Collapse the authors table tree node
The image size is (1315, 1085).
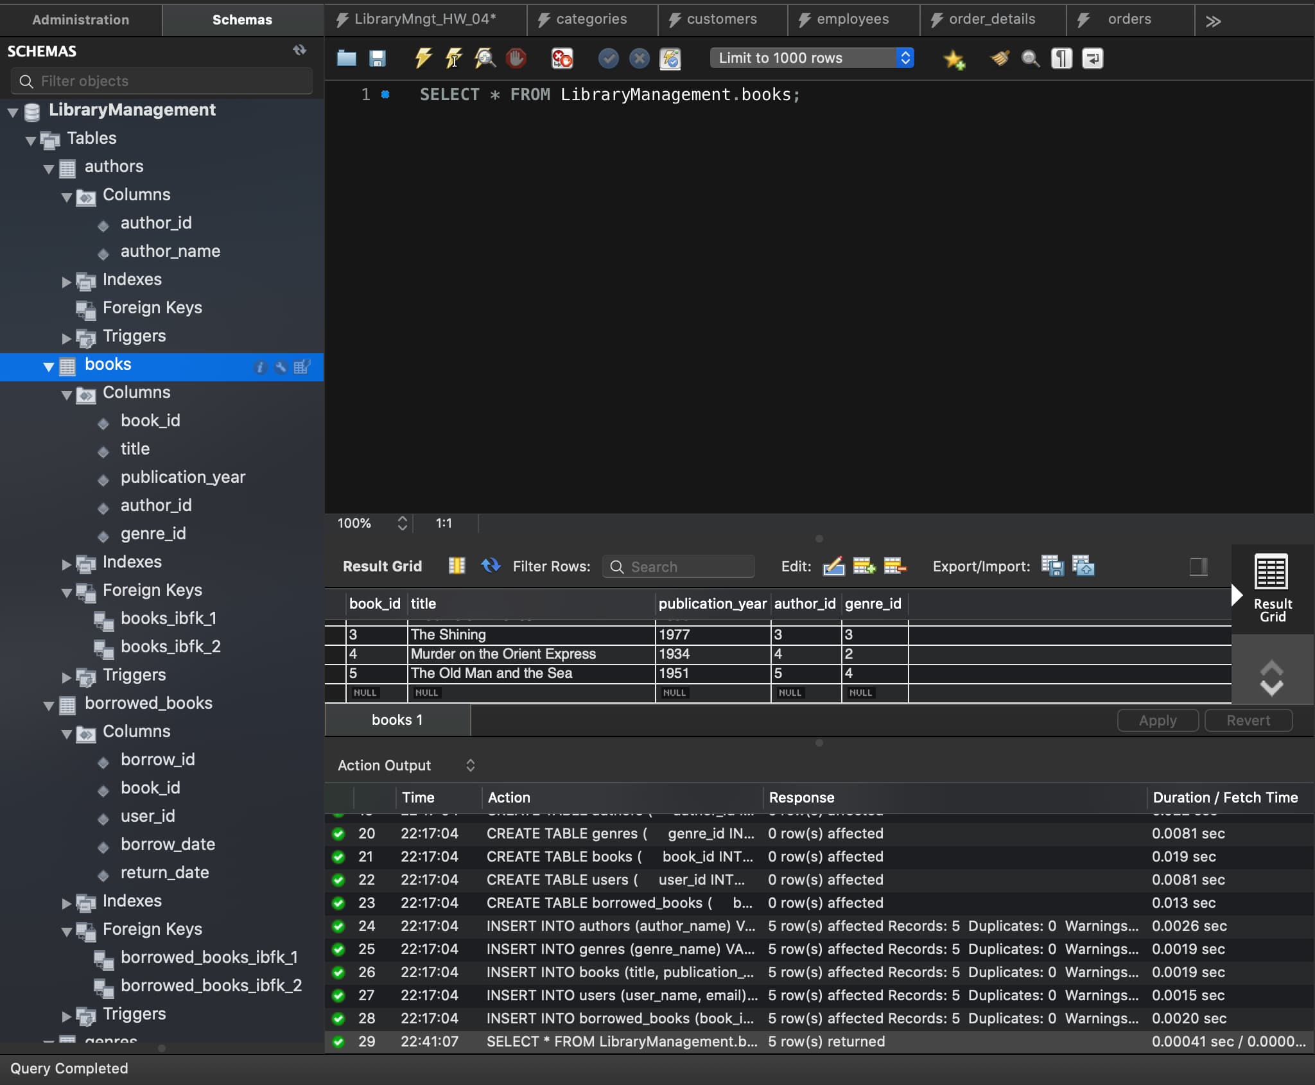[x=49, y=169]
